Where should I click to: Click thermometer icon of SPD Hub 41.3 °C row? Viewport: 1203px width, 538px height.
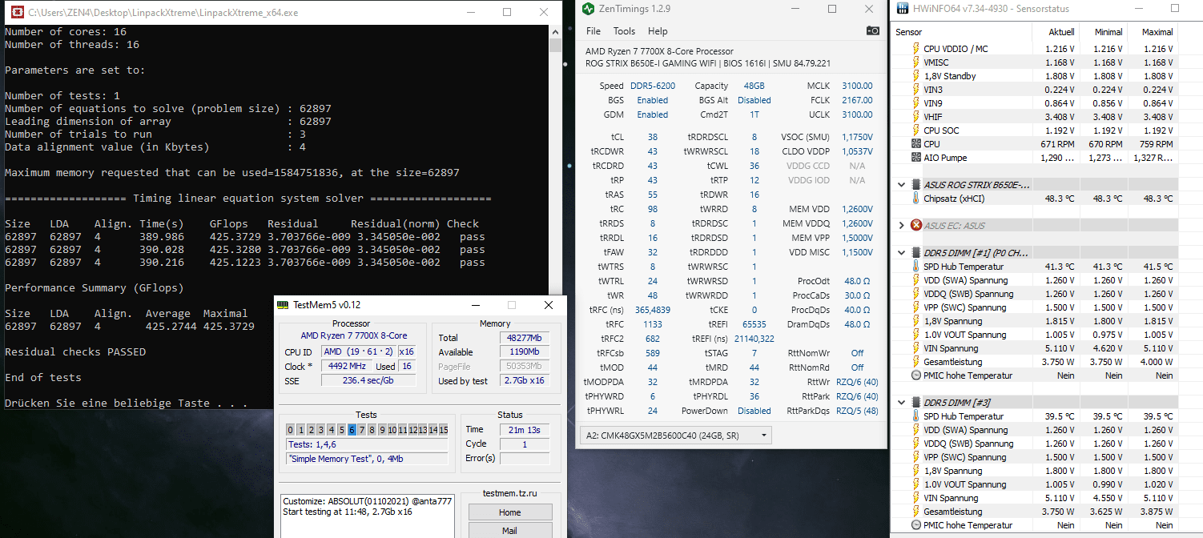pyautogui.click(x=916, y=267)
